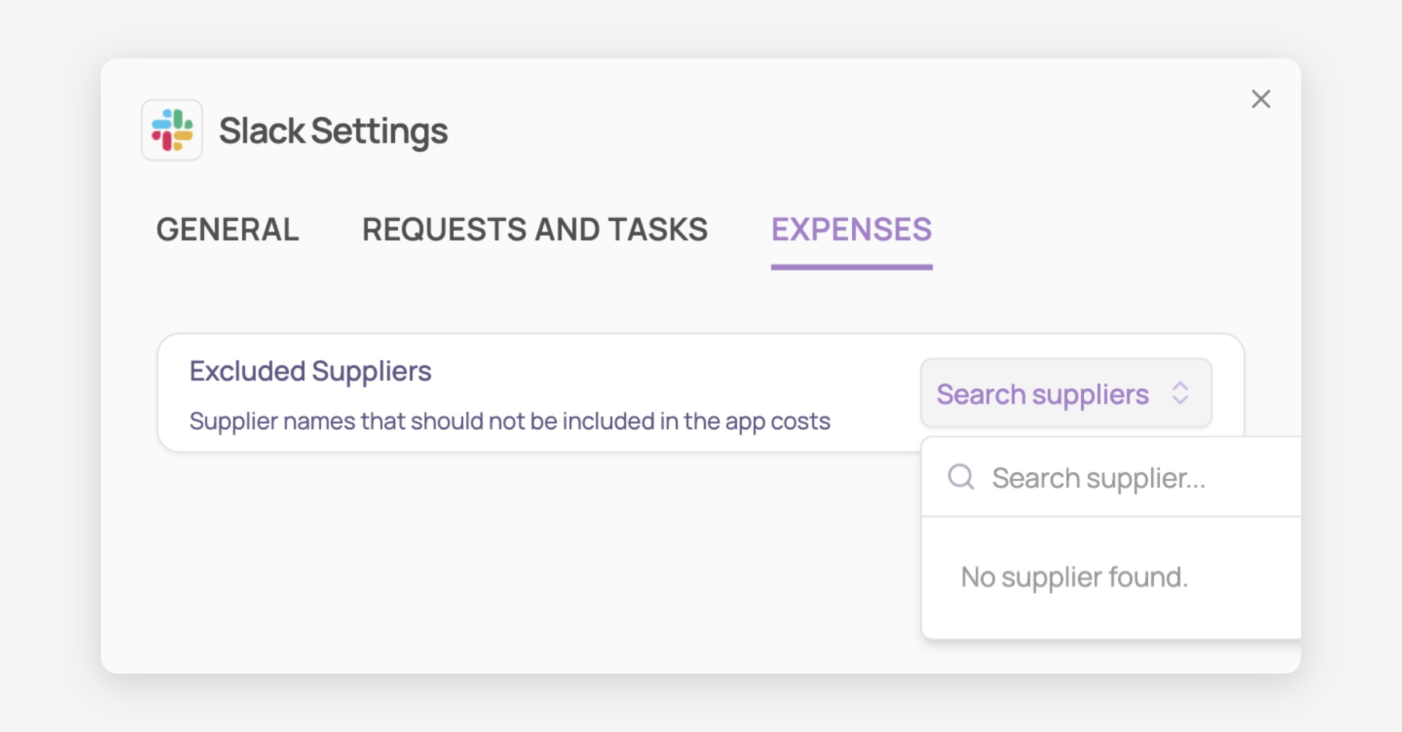Click the Slack logo icon

point(172,130)
